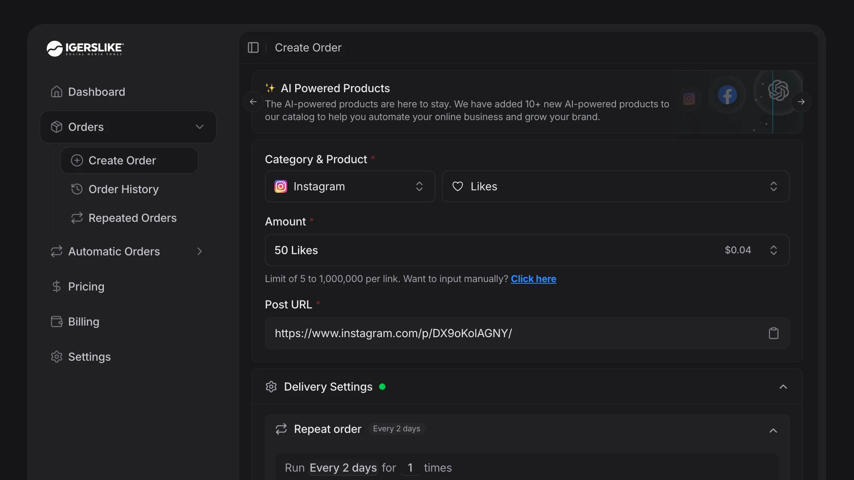Click the Repeated Orders repeat icon

(77, 218)
